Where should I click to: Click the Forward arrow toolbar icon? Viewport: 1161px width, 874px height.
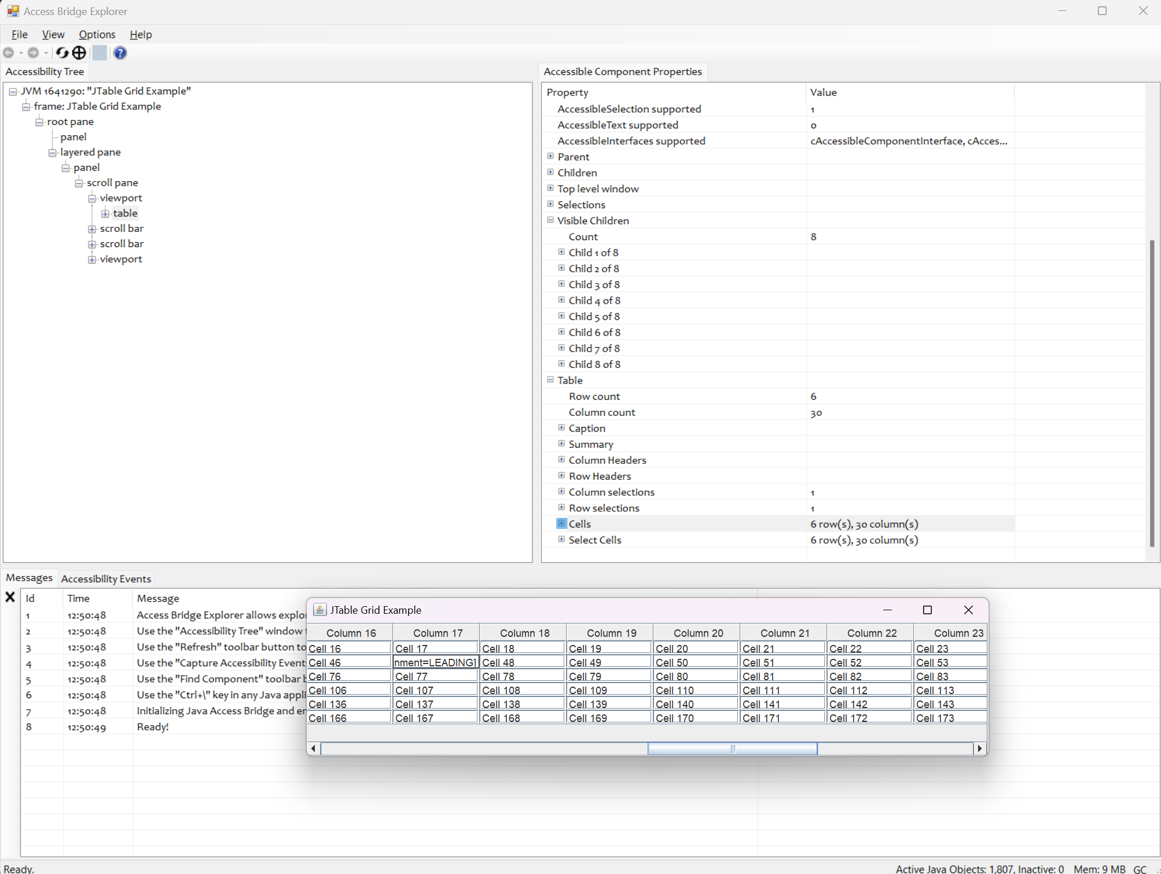point(33,53)
